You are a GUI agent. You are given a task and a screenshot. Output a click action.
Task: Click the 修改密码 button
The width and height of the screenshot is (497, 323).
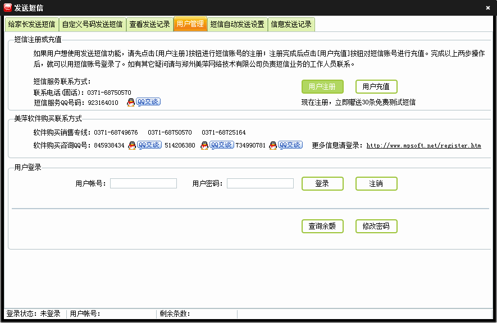(x=376, y=227)
